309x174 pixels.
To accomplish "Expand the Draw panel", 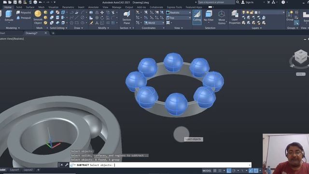I will [78, 28].
